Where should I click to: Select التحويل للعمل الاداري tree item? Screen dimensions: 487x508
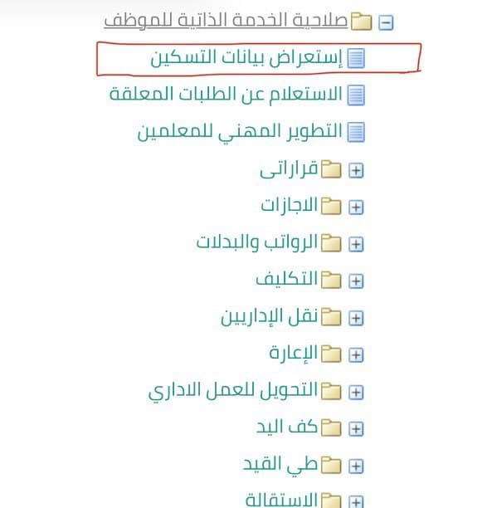[x=233, y=391]
